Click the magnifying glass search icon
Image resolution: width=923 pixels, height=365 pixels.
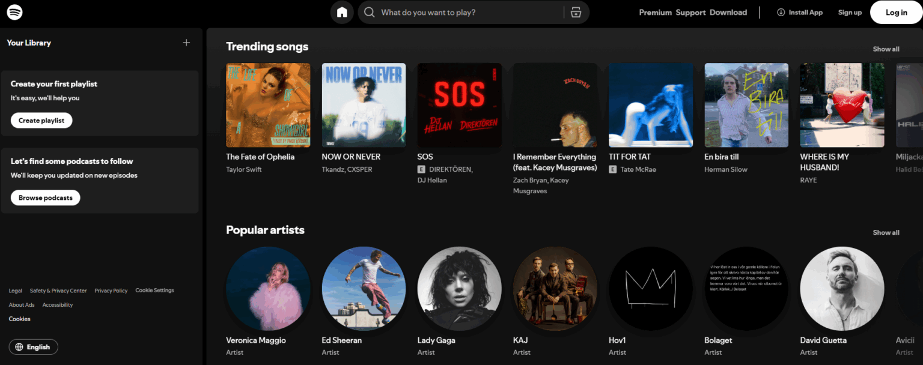pyautogui.click(x=369, y=12)
